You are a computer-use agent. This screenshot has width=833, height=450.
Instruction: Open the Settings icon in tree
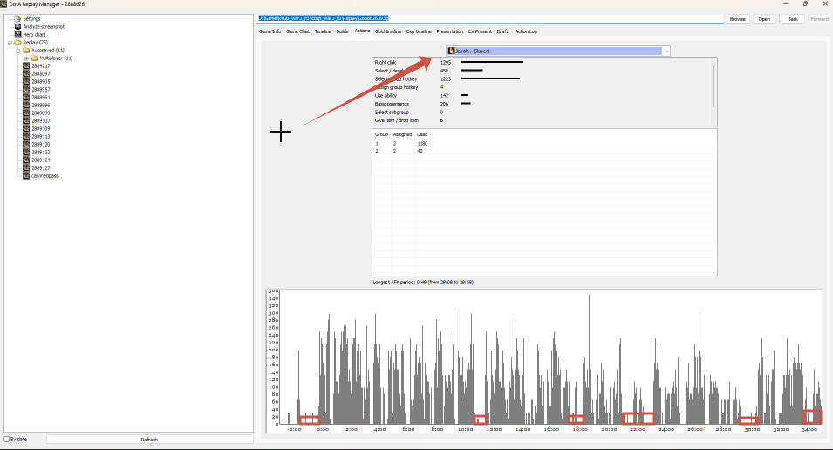click(x=17, y=18)
